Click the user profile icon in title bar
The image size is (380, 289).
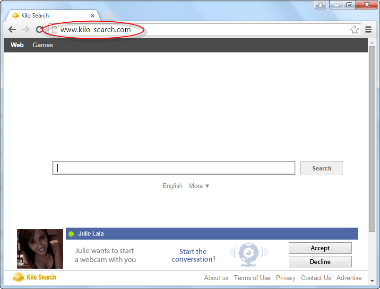[320, 5]
